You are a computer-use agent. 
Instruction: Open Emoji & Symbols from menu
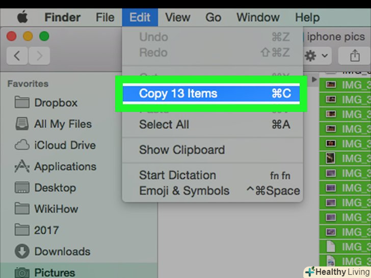(184, 191)
